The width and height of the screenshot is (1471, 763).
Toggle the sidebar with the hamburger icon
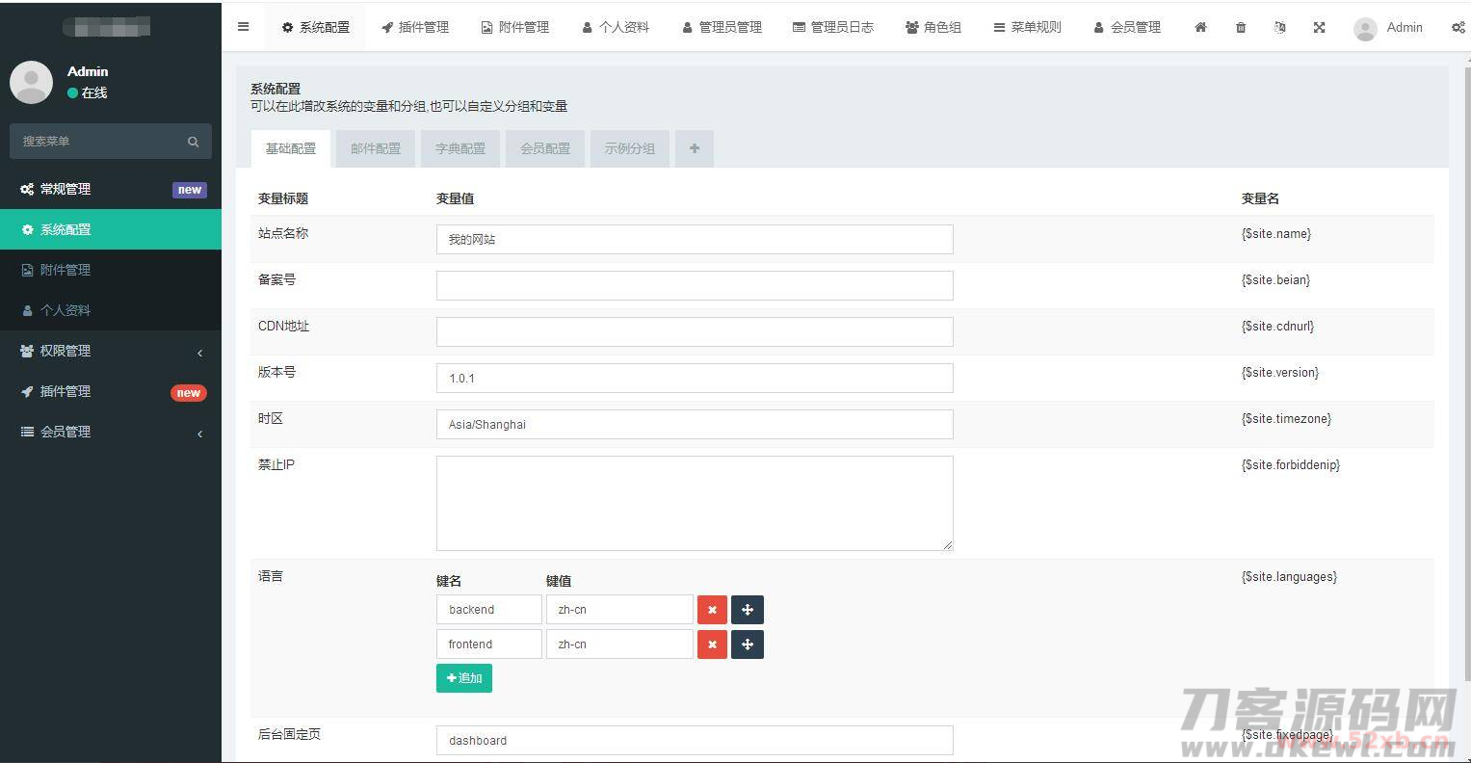(x=244, y=27)
